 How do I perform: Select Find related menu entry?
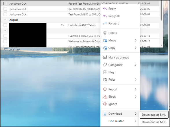[x=120, y=121]
